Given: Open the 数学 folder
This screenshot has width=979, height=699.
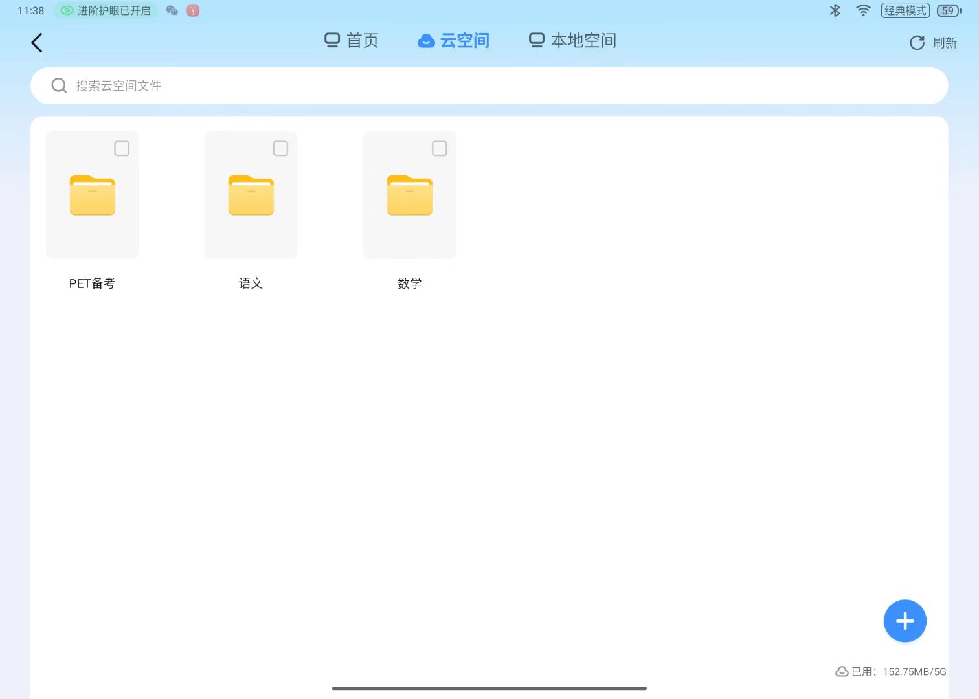Looking at the screenshot, I should (x=410, y=195).
